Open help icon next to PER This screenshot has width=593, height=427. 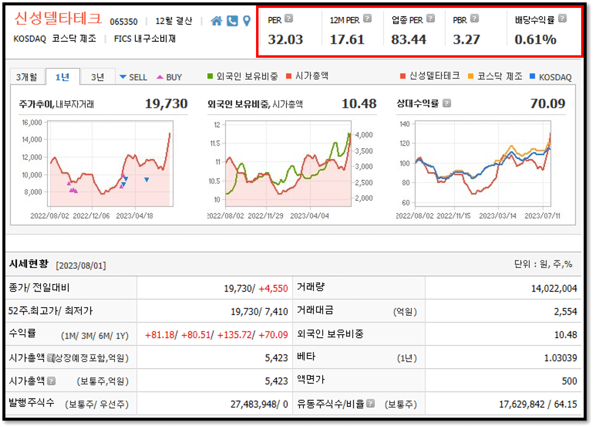click(289, 19)
